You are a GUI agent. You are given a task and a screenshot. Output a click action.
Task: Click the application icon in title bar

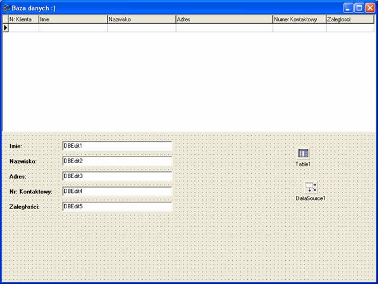click(x=7, y=8)
